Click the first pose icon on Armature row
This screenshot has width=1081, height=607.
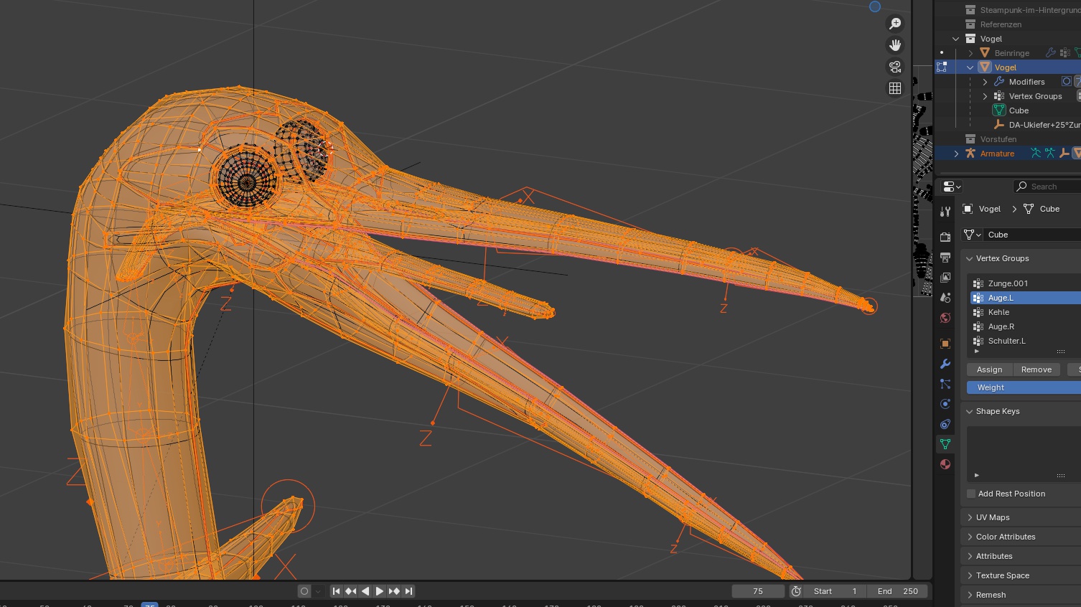(x=1036, y=153)
